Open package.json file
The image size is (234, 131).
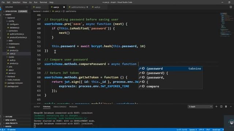(13, 86)
